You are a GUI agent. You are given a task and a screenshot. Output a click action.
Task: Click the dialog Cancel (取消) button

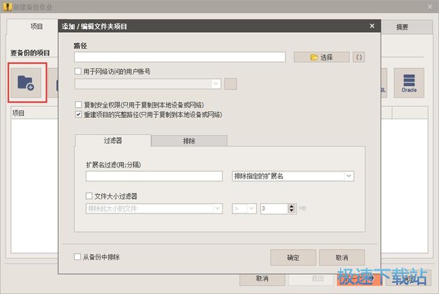[342, 257]
